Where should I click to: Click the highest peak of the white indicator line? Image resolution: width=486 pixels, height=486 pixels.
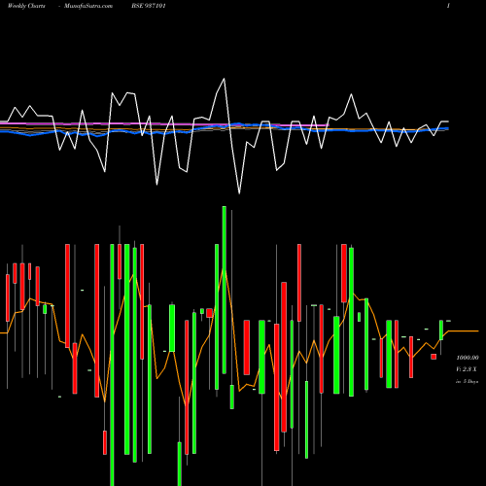coord(224,79)
